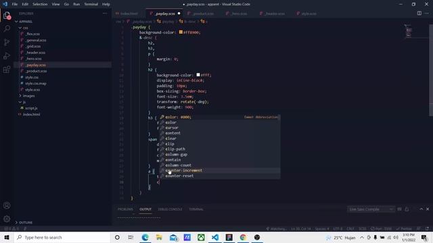Open the Go menu

[66, 4]
